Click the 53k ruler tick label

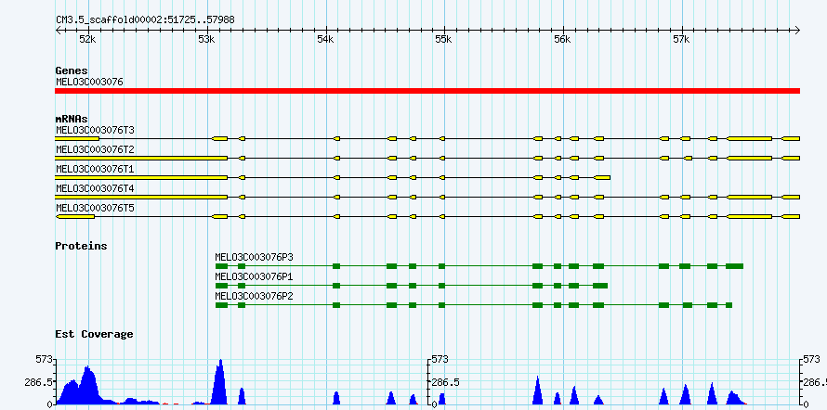(x=206, y=40)
